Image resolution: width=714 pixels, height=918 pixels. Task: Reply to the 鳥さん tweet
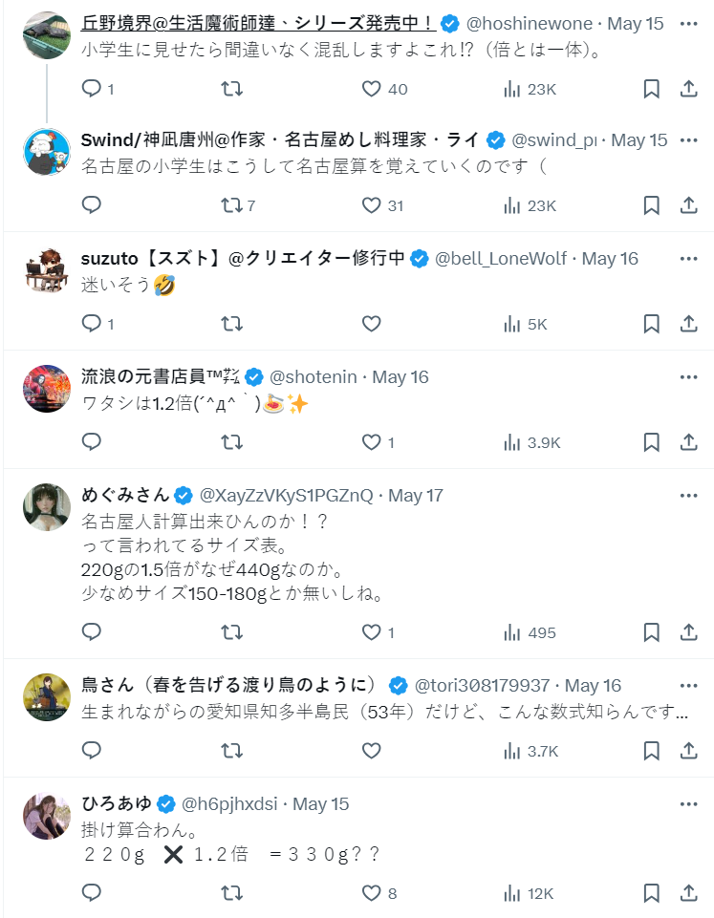[x=92, y=751]
